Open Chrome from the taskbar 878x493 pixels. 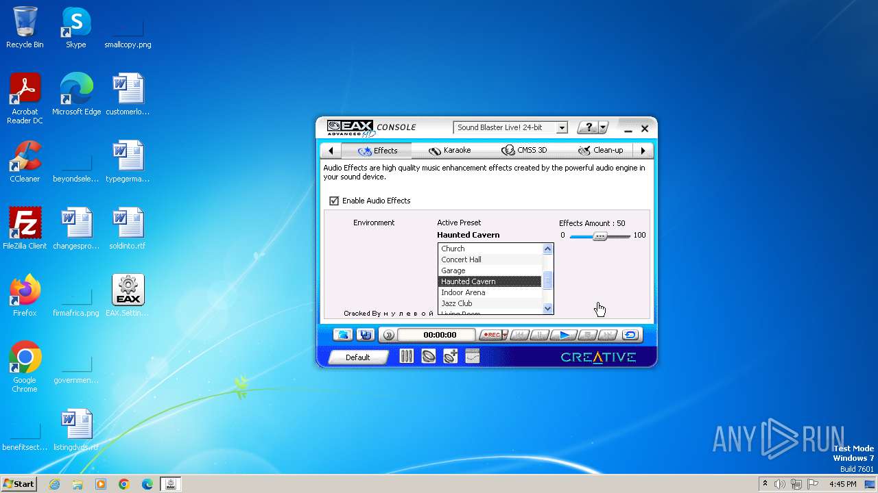[x=124, y=484]
